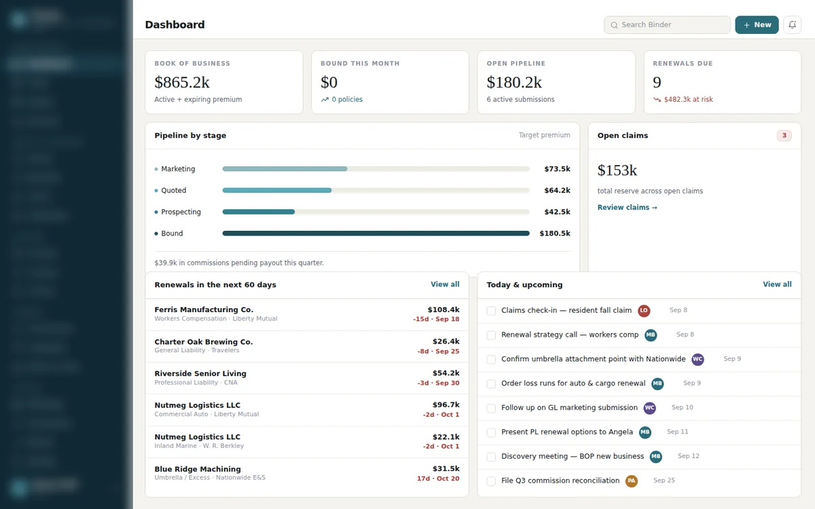This screenshot has height=509, width=815.
Task: Open the Book of Business card
Action: click(224, 82)
